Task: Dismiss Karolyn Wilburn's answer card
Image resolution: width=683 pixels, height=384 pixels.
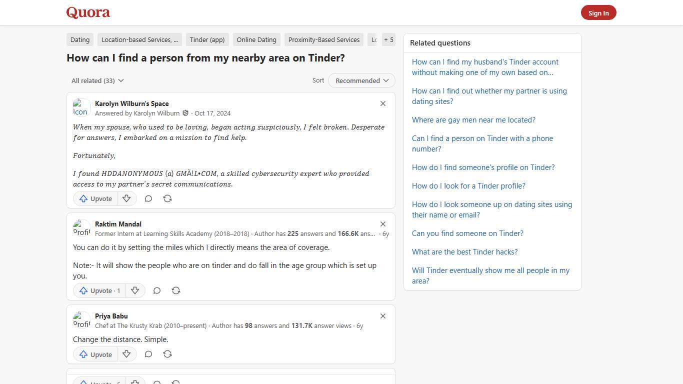Action: pyautogui.click(x=383, y=103)
